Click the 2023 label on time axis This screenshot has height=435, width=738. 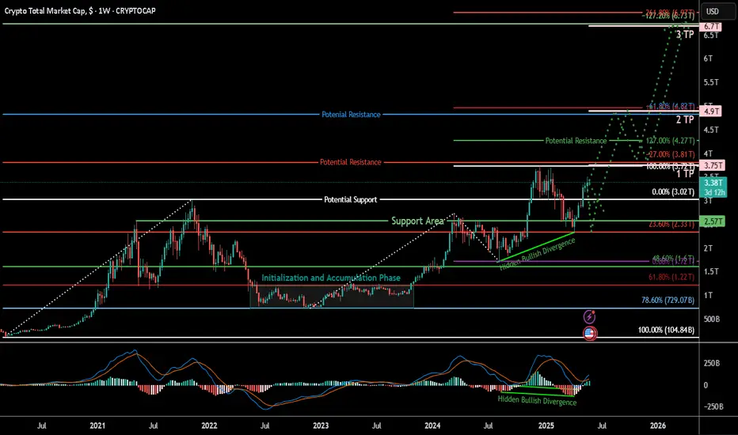coord(321,426)
